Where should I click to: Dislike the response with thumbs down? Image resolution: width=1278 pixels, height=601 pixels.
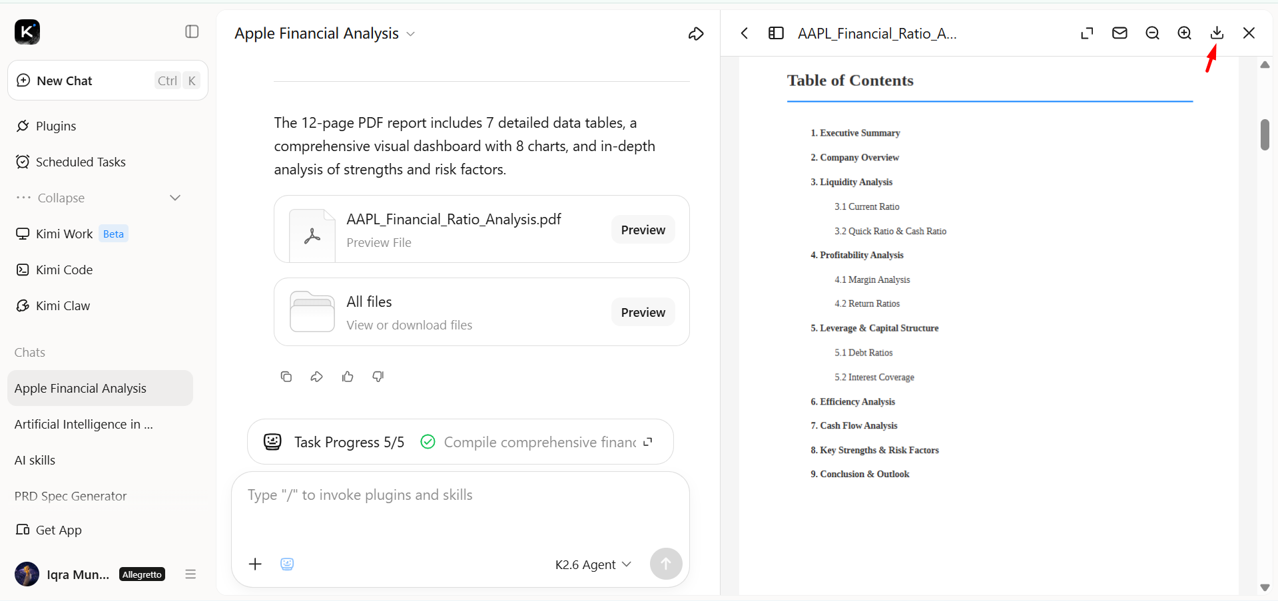(378, 377)
